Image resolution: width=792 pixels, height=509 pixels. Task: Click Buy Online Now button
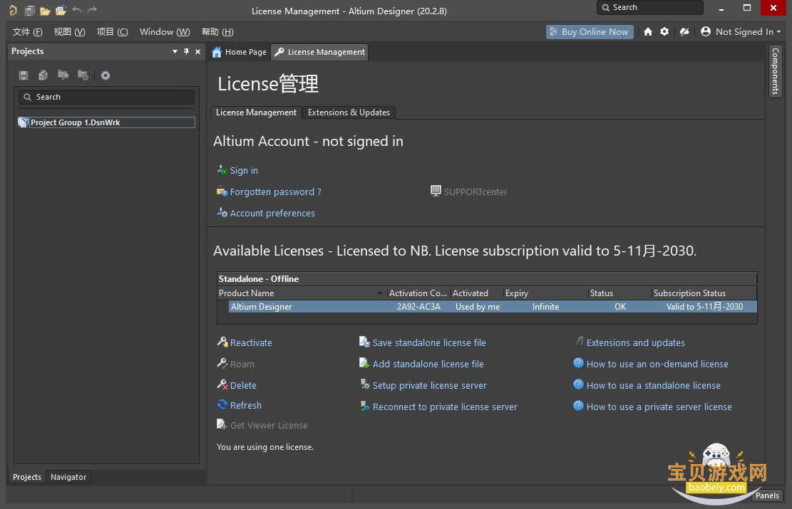[590, 32]
